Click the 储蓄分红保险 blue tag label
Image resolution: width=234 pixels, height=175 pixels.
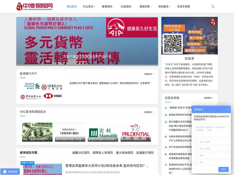(x=27, y=163)
